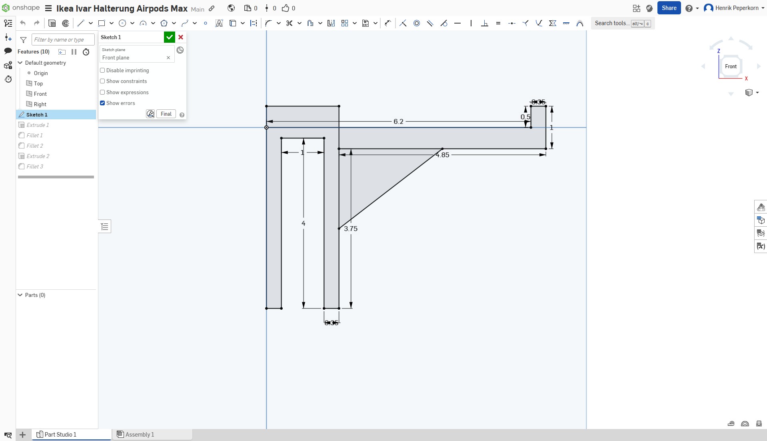
Task: Enable the Disable imprinting option
Action: coord(103,70)
